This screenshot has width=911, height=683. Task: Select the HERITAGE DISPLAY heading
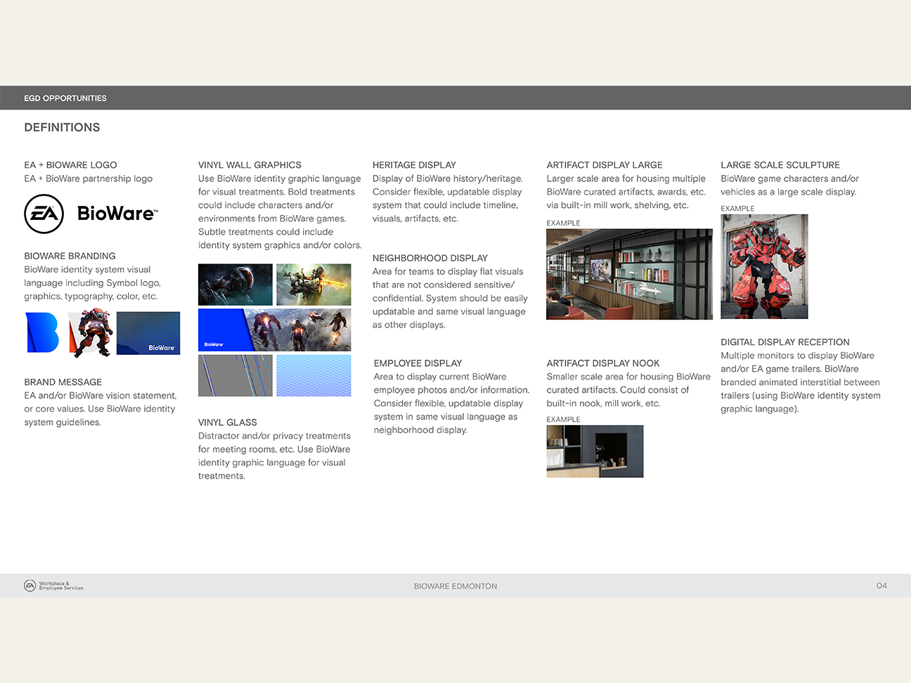(x=414, y=165)
